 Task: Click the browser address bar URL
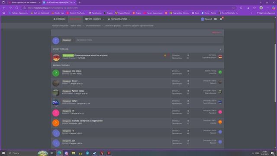(x=53, y=8)
